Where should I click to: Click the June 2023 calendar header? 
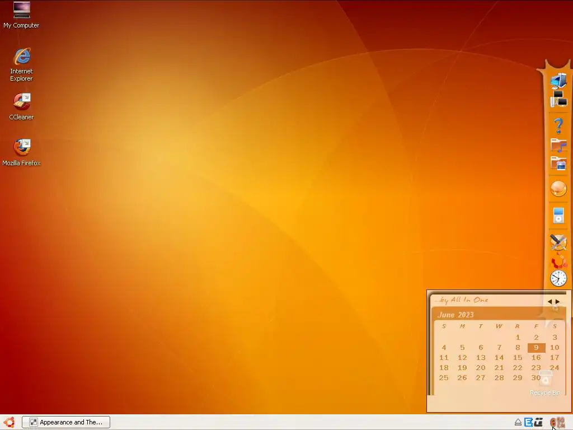pyautogui.click(x=455, y=315)
